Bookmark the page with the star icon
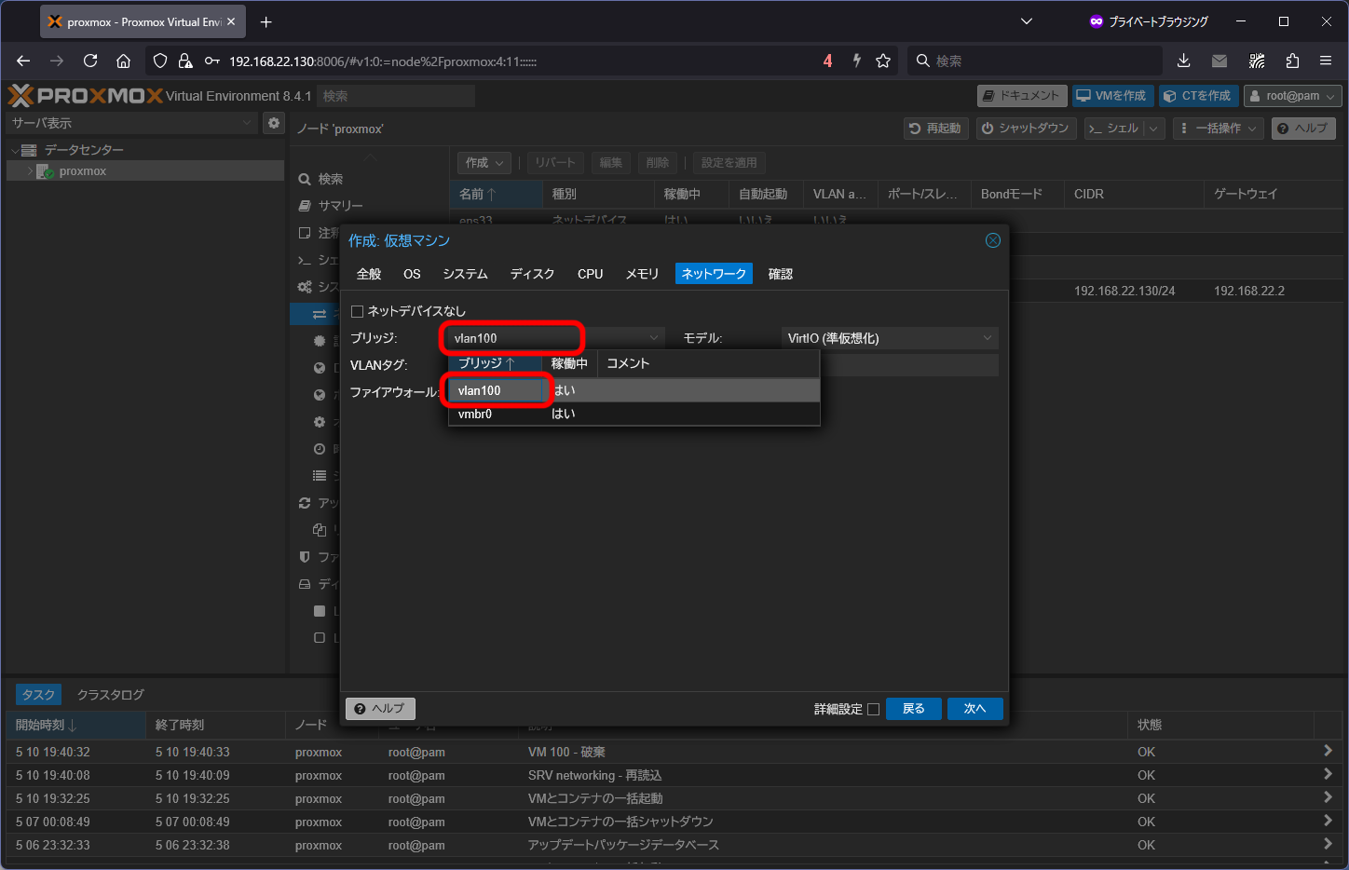1349x870 pixels. click(x=883, y=61)
